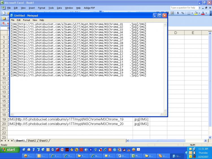Open the Adobe PDF menu in Excel
The height and width of the screenshot is (159, 212).
pos(89,8)
